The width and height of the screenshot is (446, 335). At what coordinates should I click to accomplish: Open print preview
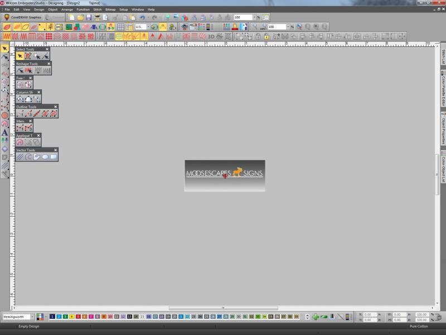point(105,17)
